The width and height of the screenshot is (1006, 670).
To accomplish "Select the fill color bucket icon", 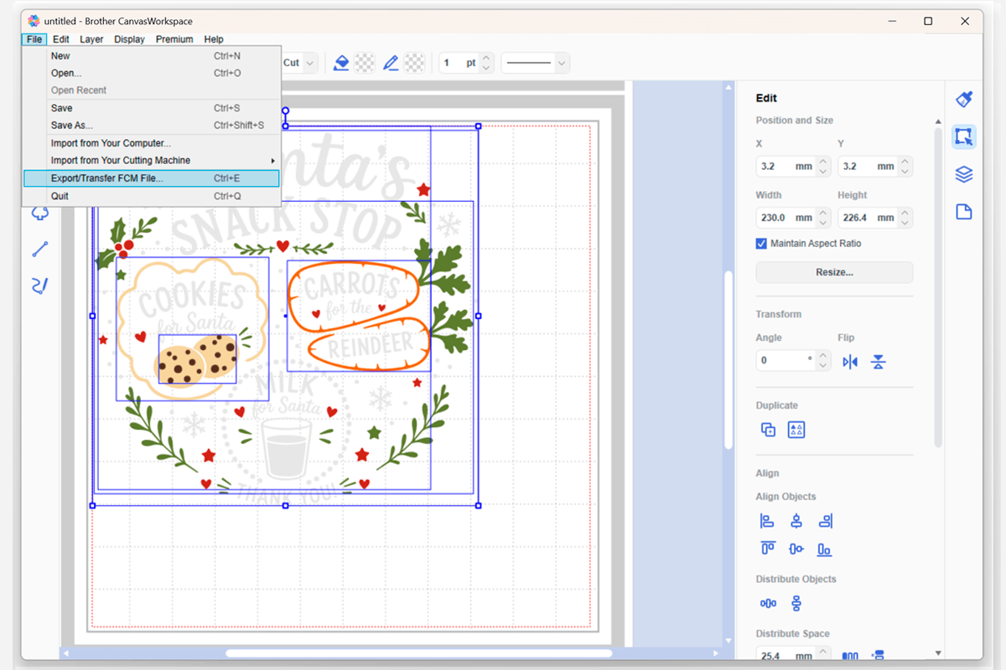I will click(341, 63).
